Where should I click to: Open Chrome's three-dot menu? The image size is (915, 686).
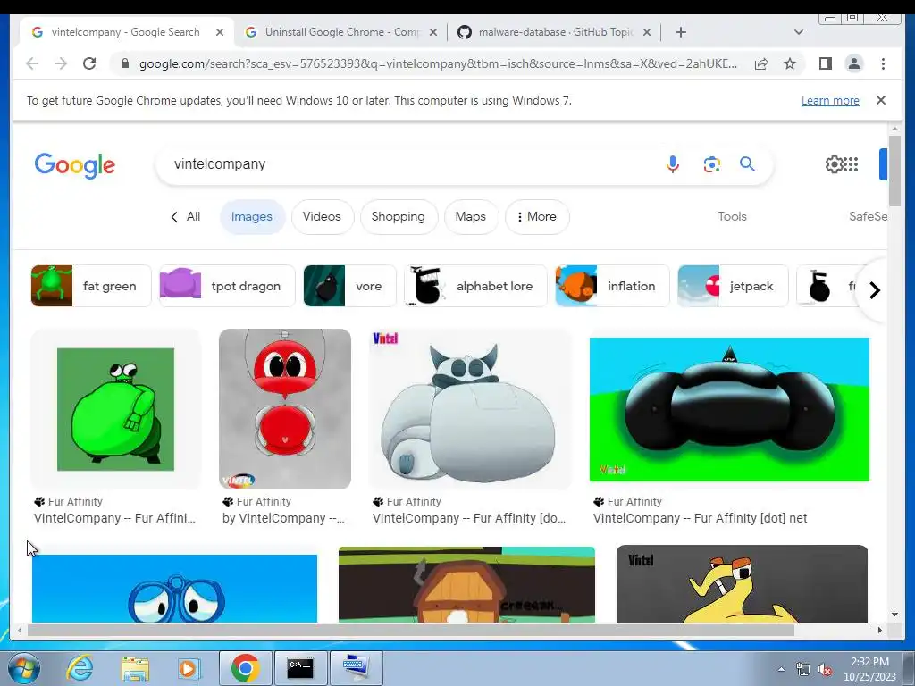click(883, 63)
